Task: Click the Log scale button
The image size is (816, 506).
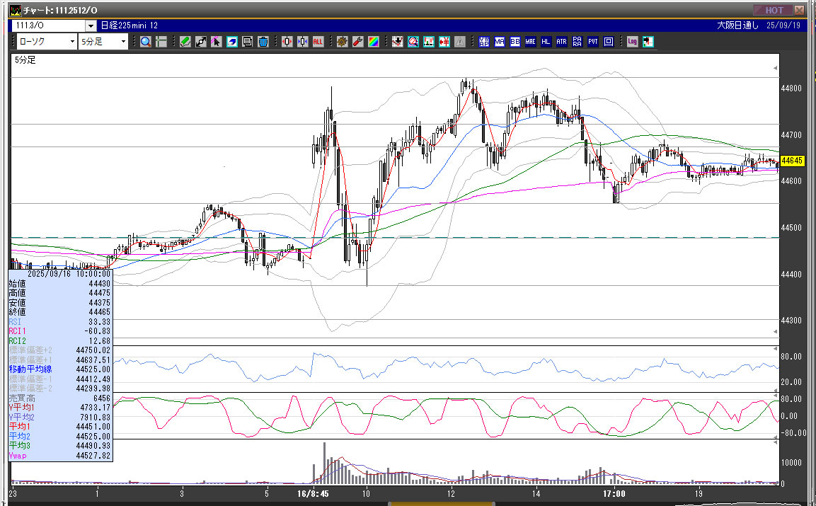Action: point(632,42)
